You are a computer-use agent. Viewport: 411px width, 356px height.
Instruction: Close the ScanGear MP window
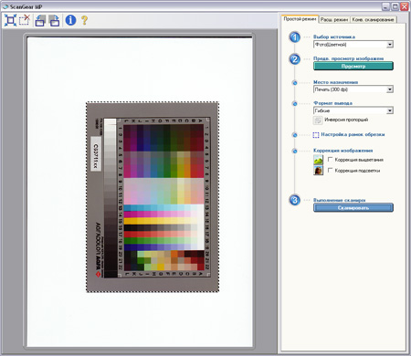pyautogui.click(x=405, y=6)
